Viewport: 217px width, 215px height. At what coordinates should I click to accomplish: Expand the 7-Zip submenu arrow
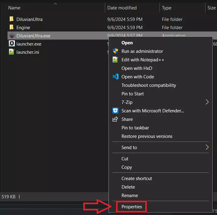pos(207,102)
